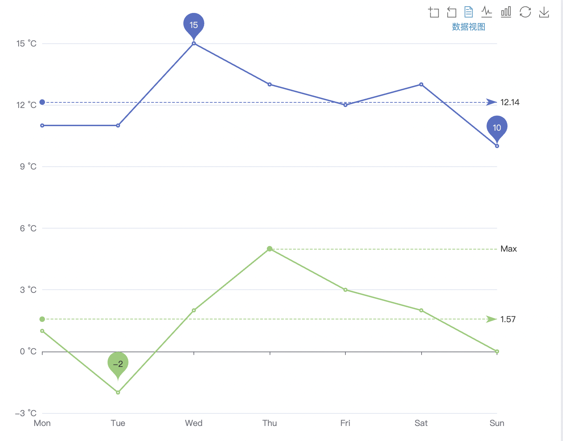This screenshot has width=563, height=441.
Task: Select Wednesday's green point at 2°C
Action: coord(193,310)
